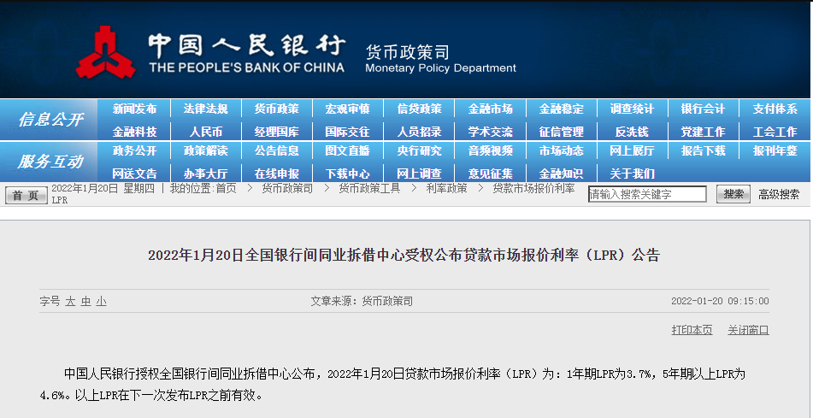Open 政务公开 under 服务互动
Image resolution: width=813 pixels, height=418 pixels.
click(x=134, y=151)
